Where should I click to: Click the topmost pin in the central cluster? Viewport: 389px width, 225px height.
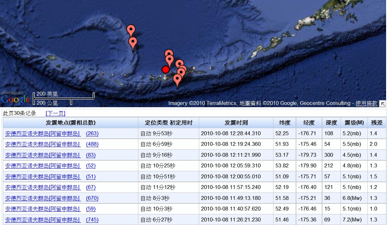(169, 54)
